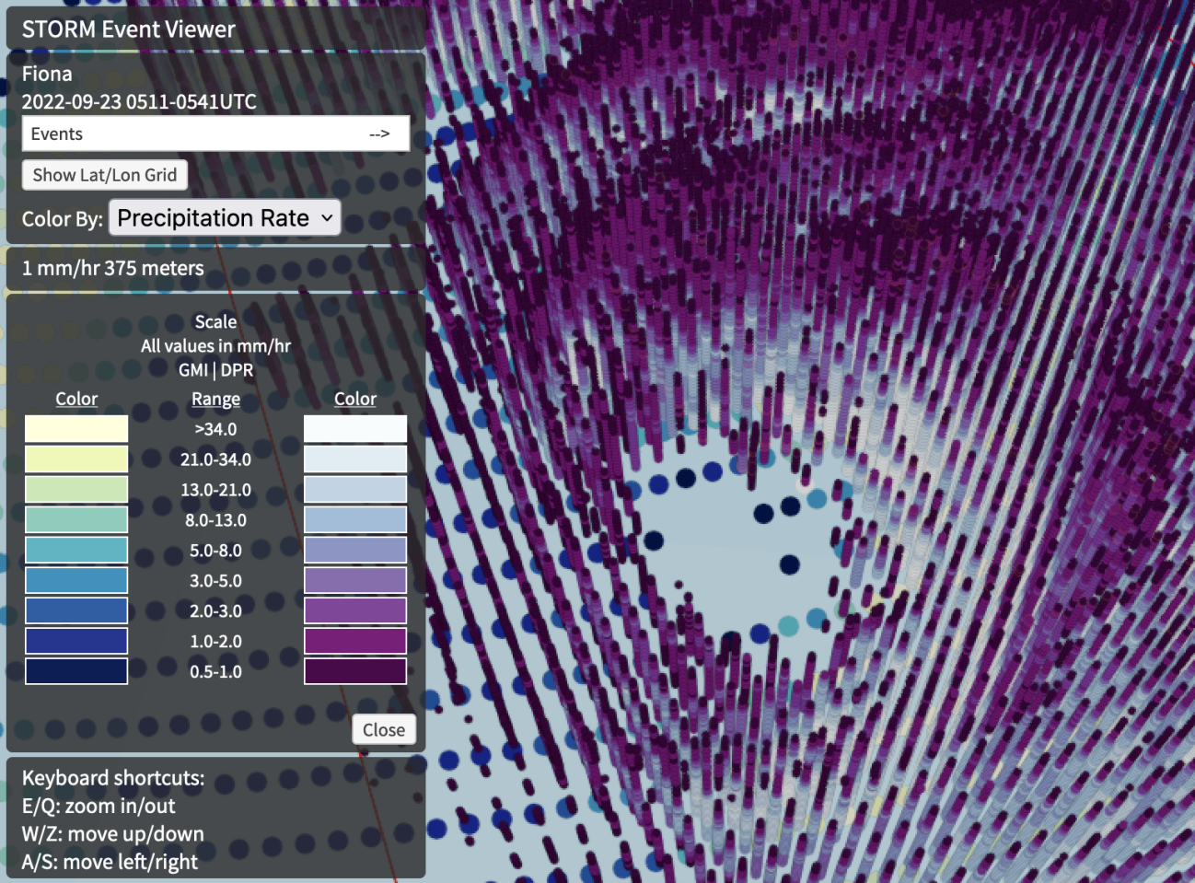Click the GMI swatch for 3.0-5.0 range
The image size is (1195, 883).
coord(76,581)
